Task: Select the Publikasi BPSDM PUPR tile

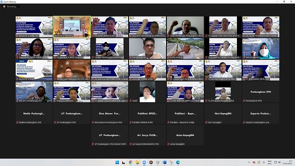Action: click(x=147, y=113)
